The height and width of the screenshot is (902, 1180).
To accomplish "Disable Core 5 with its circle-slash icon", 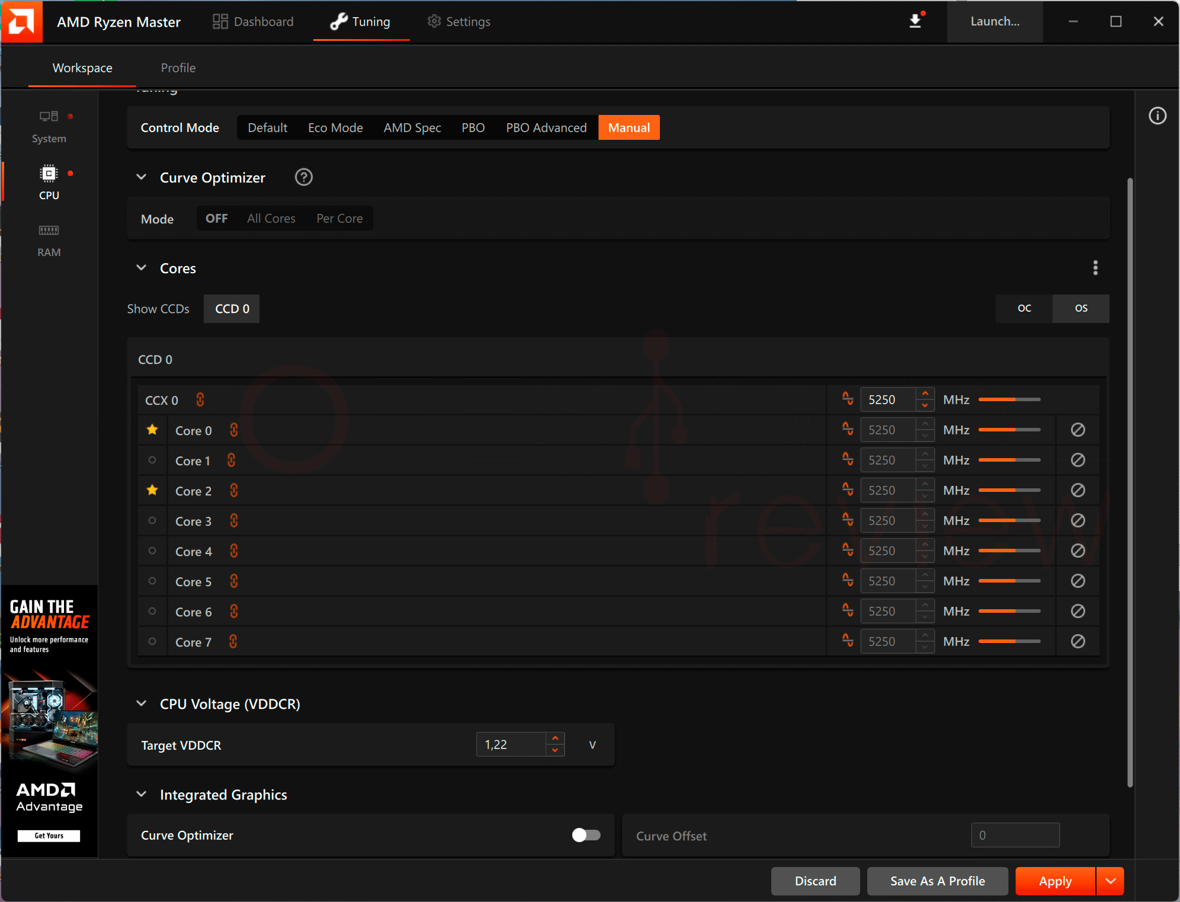I will coord(1078,581).
